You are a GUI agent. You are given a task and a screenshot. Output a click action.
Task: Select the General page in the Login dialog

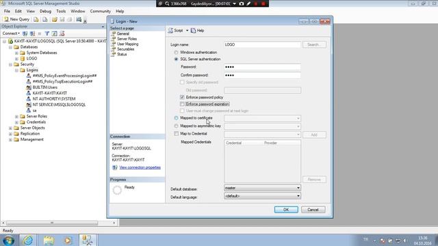click(123, 33)
